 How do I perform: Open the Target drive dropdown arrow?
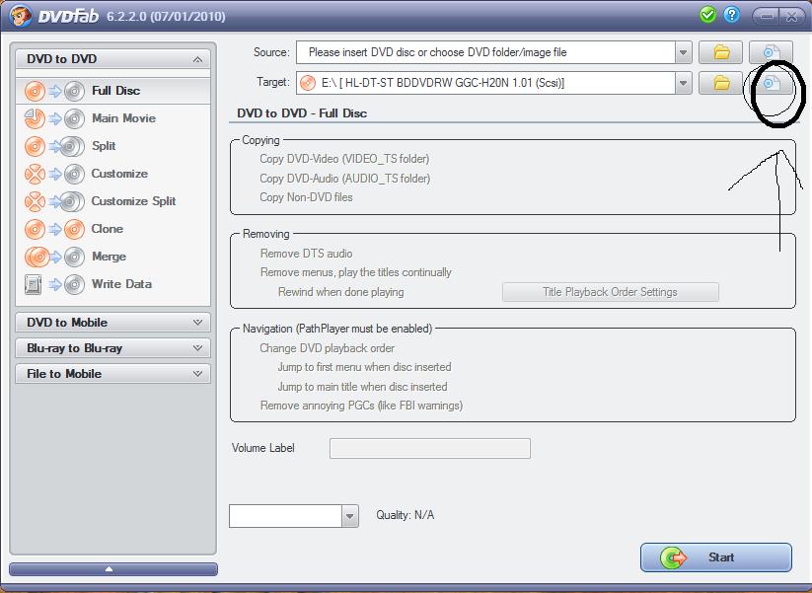point(683,83)
